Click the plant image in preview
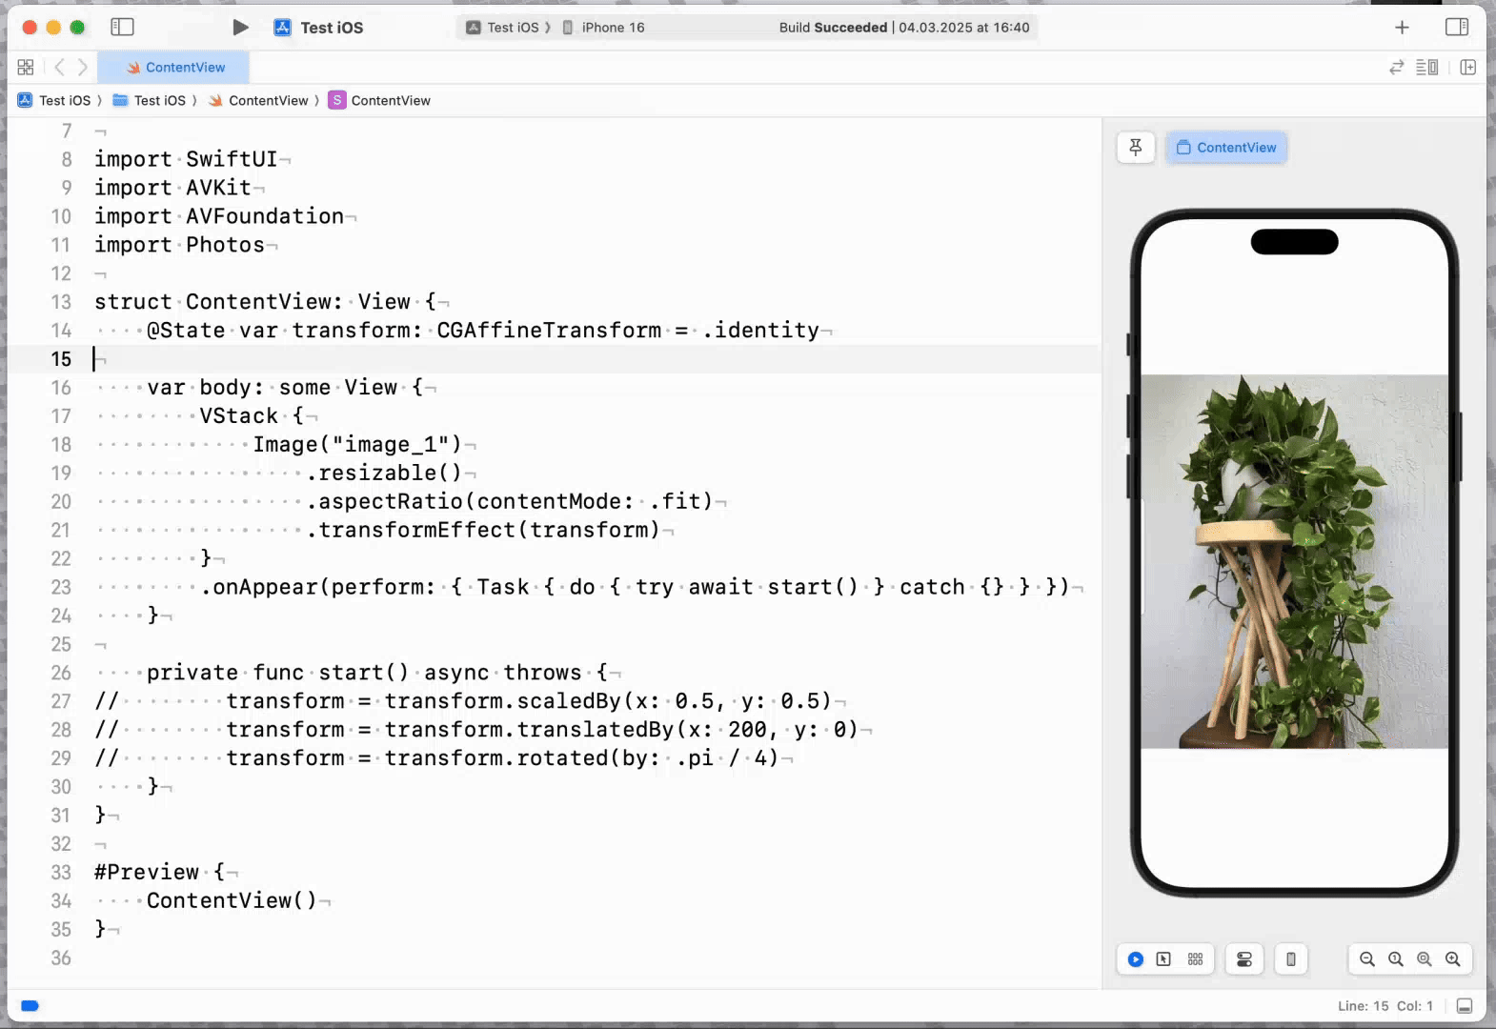1496x1029 pixels. (x=1294, y=561)
